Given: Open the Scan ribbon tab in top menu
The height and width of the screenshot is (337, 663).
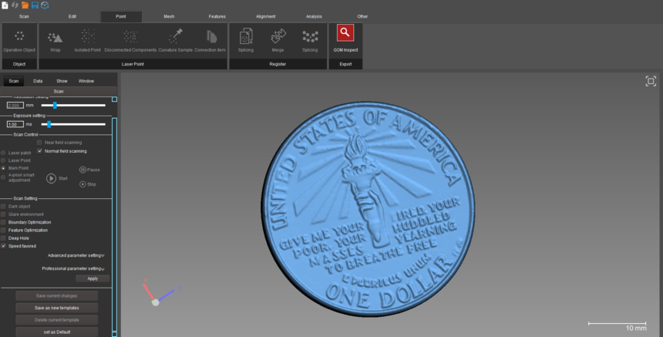Looking at the screenshot, I should (x=24, y=16).
